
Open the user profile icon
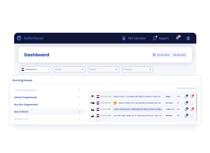tap(188, 38)
